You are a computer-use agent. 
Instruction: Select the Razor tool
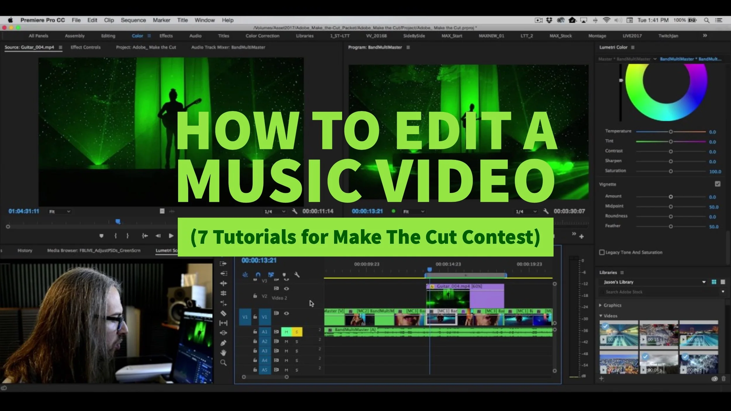223,313
